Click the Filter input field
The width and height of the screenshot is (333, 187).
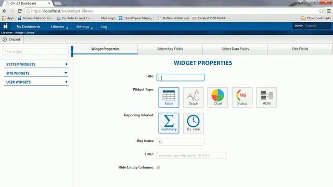191,155
